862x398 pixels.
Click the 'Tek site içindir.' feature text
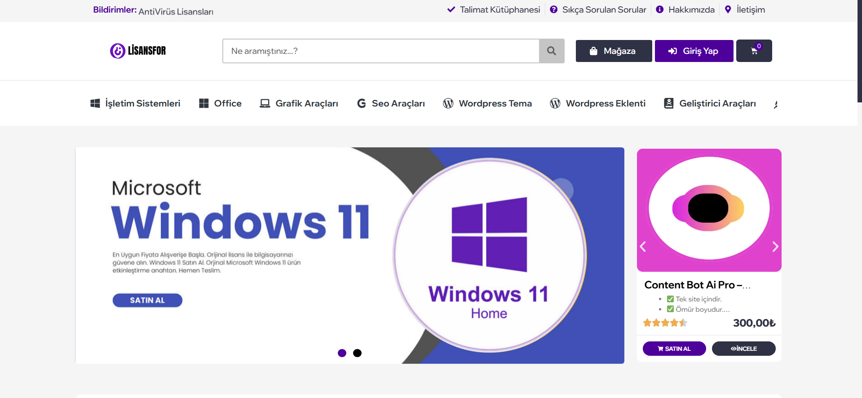coord(698,299)
